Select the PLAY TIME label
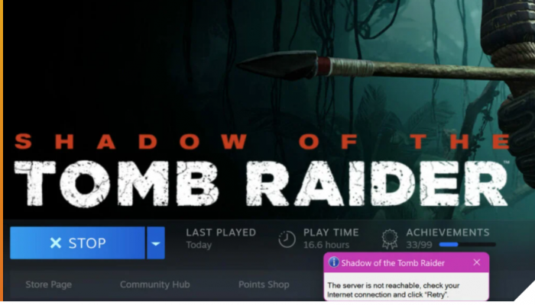The height and width of the screenshot is (305, 535). tap(331, 233)
